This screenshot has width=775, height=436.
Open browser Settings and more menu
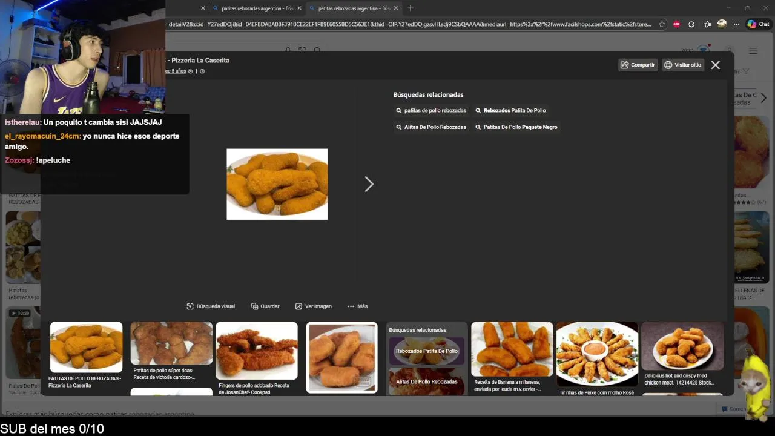point(736,24)
